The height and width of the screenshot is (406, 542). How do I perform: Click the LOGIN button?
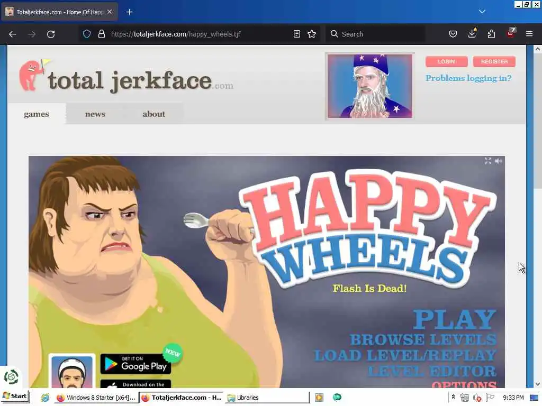[446, 61]
